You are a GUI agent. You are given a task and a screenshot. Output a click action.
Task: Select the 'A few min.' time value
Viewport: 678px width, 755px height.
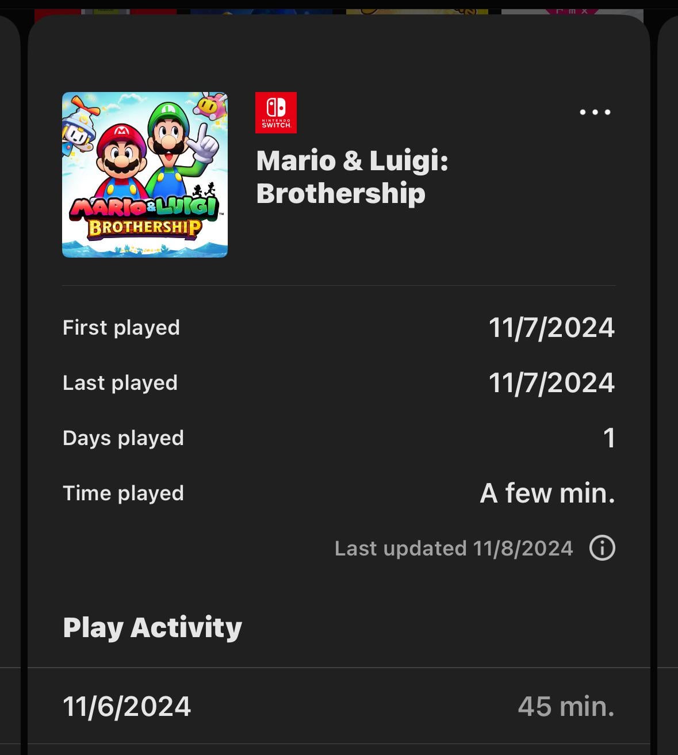547,493
